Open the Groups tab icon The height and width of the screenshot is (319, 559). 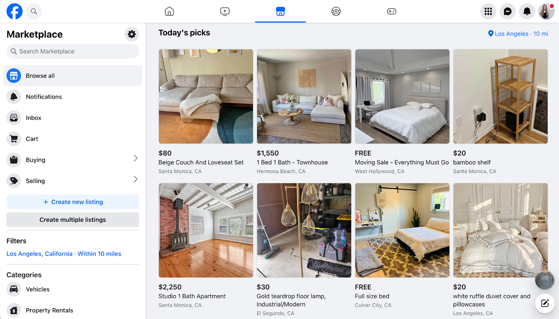point(336,12)
